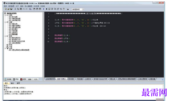Select tree item 鼠标操控

click(14, 29)
